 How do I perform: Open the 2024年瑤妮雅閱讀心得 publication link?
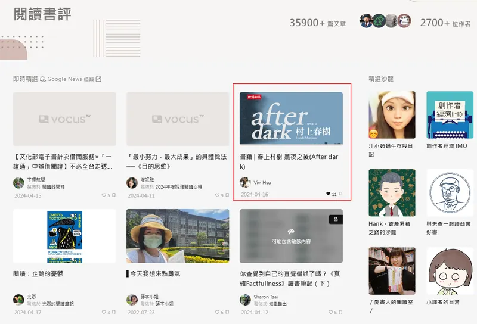[178, 186]
